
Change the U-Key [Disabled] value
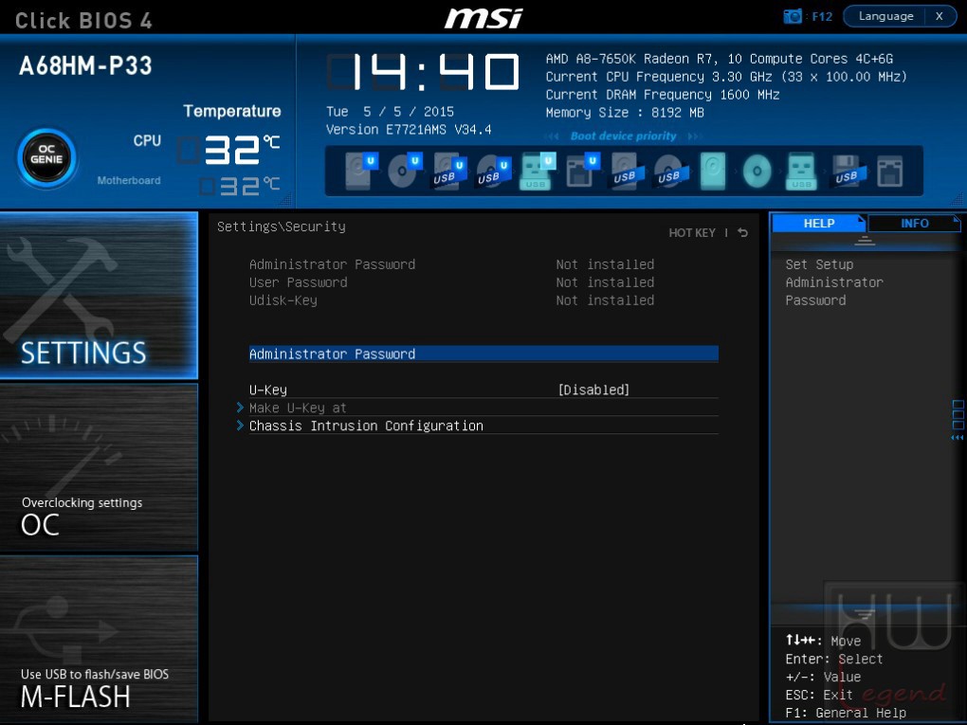coord(593,390)
